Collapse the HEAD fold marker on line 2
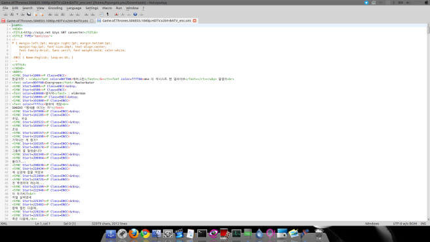 pyautogui.click(x=10, y=29)
